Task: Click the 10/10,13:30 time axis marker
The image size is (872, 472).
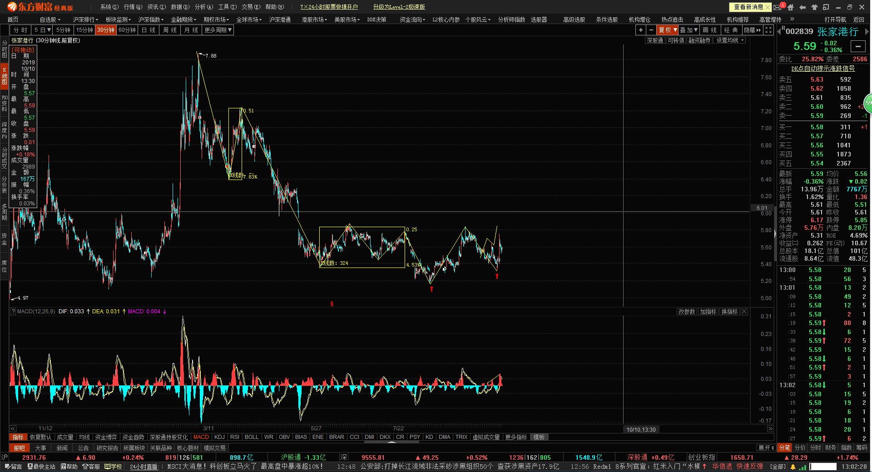Action: tap(641, 429)
